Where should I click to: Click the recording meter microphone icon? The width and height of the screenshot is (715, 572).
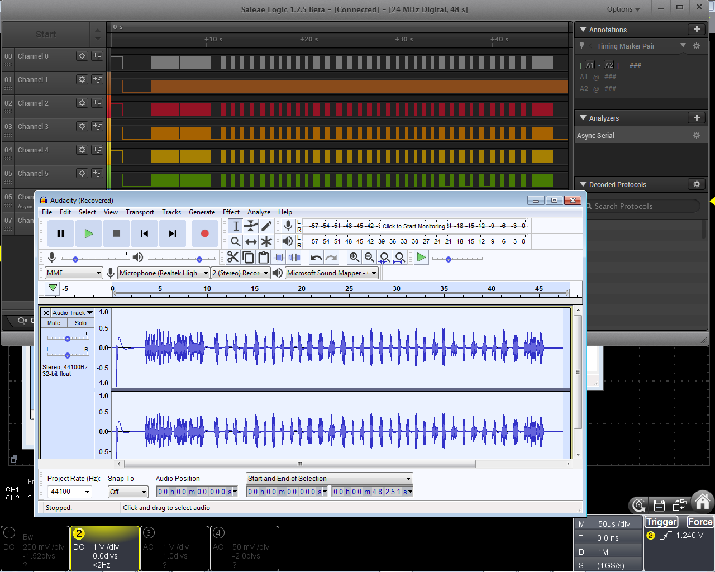tap(288, 225)
